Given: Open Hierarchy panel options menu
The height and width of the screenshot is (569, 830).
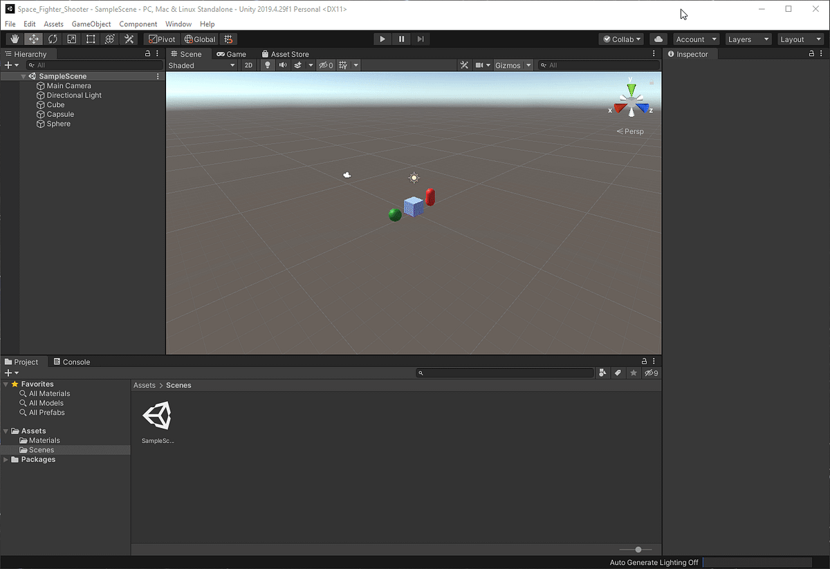Looking at the screenshot, I should (158, 54).
